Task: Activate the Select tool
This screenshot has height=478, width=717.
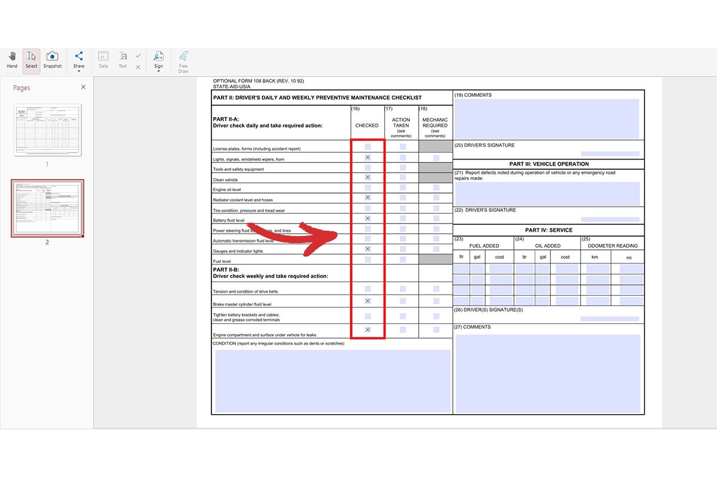Action: click(x=31, y=60)
